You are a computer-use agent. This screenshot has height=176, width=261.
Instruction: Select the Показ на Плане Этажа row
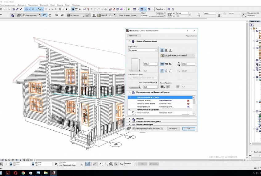point(160,104)
